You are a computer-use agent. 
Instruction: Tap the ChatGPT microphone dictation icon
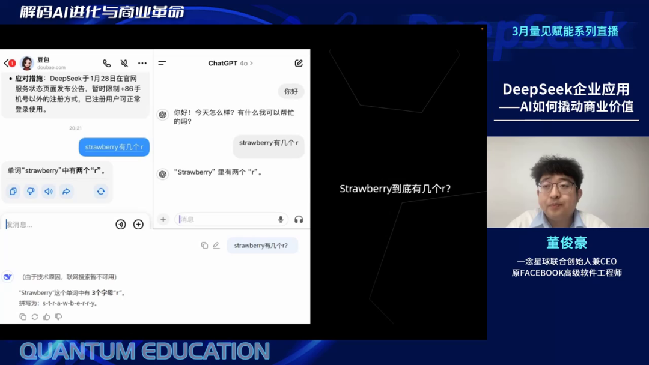click(x=281, y=219)
